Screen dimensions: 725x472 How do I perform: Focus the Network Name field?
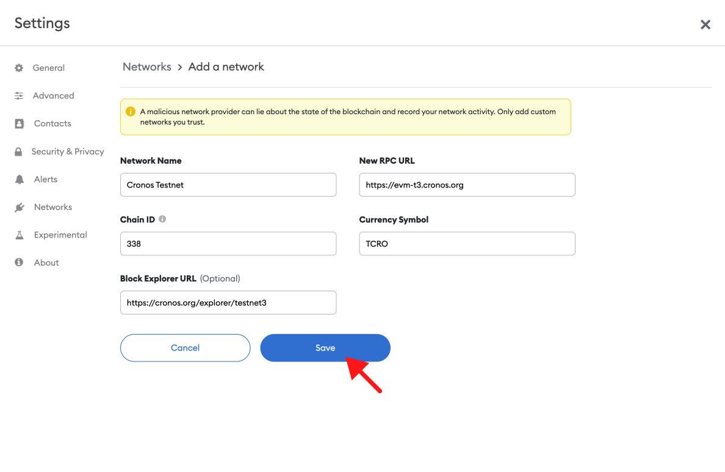228,184
